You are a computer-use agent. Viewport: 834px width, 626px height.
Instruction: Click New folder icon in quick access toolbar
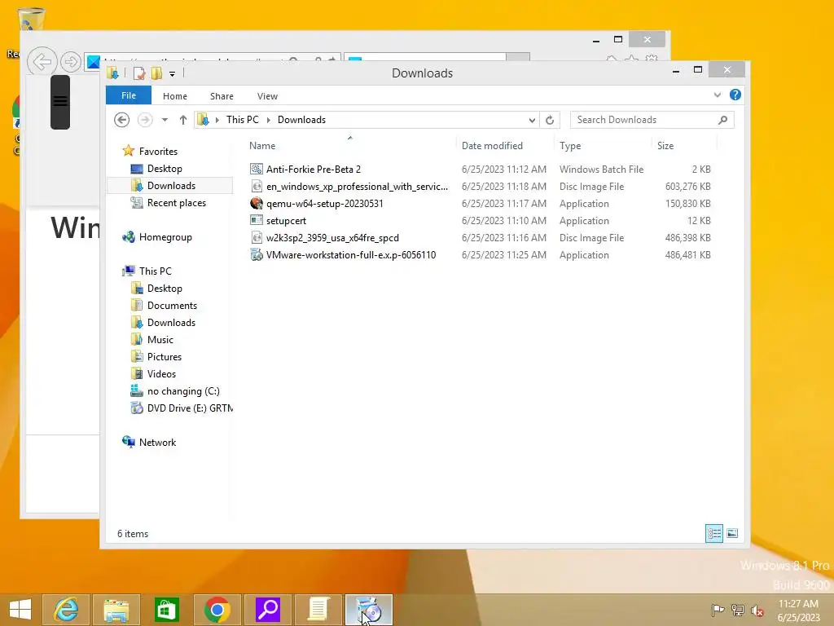156,73
